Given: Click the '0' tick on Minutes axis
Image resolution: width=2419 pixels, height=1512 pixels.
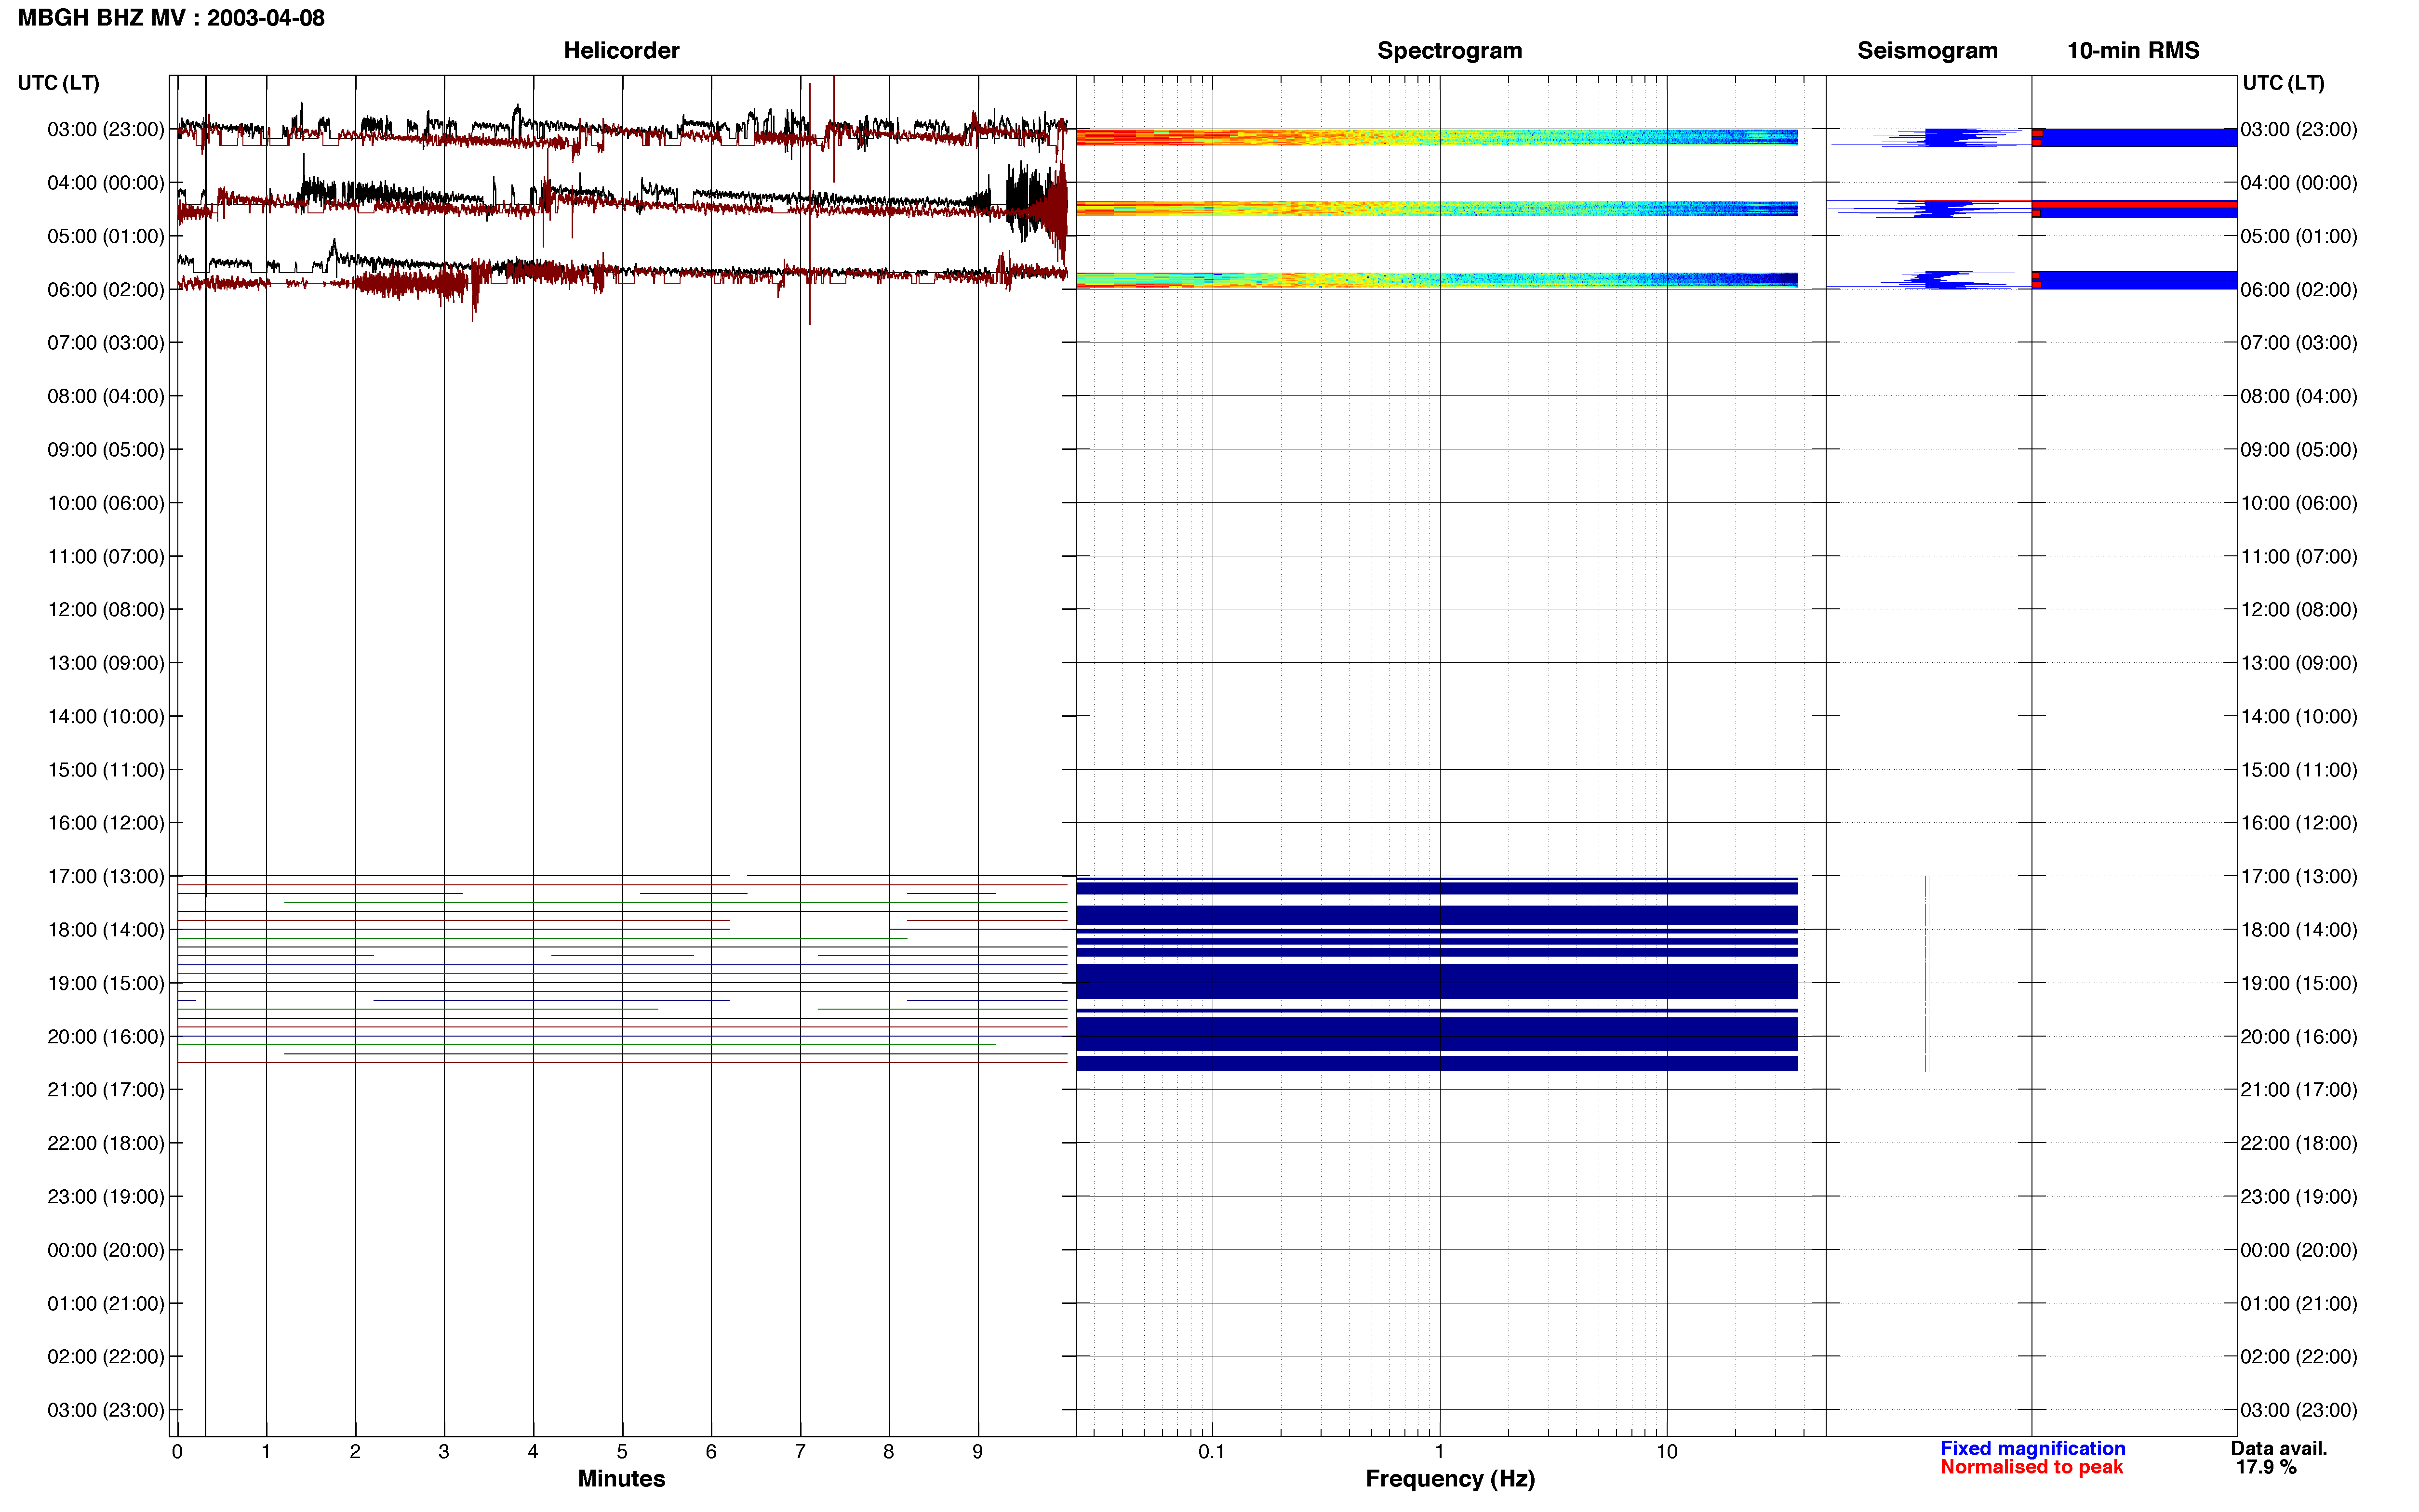Looking at the screenshot, I should pos(177,1452).
